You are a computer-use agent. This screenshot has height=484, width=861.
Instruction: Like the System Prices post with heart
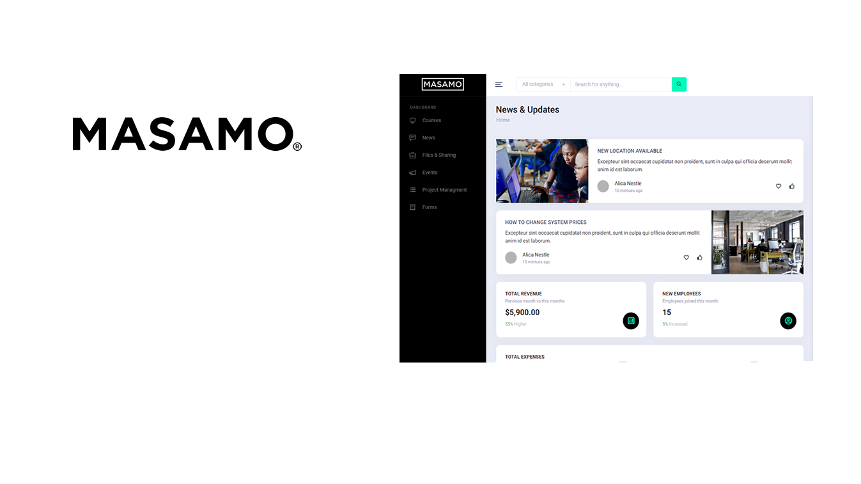tap(686, 258)
